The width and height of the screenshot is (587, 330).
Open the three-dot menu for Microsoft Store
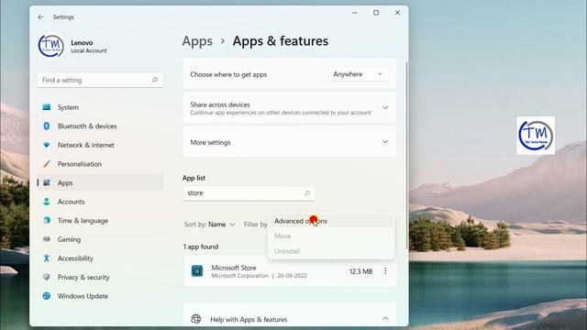coord(385,271)
